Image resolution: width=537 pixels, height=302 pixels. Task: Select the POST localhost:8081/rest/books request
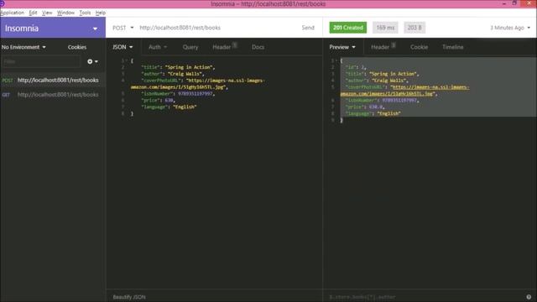(53, 81)
